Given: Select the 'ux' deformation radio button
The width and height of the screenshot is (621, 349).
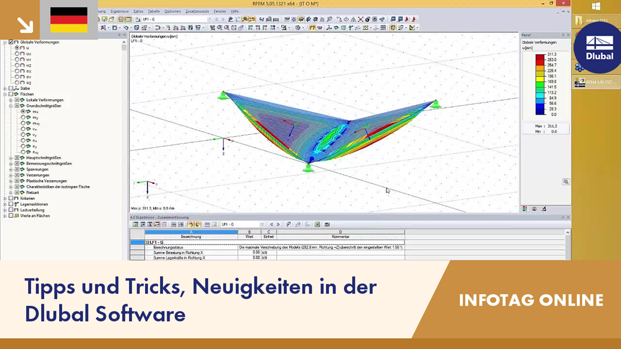Looking at the screenshot, I should coord(17,54).
